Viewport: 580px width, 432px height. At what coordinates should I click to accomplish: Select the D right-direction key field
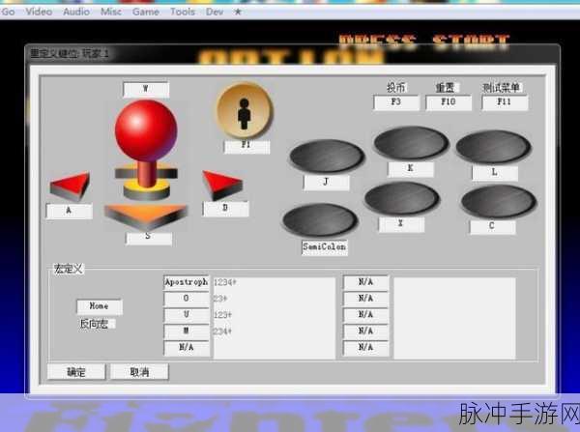tap(225, 208)
